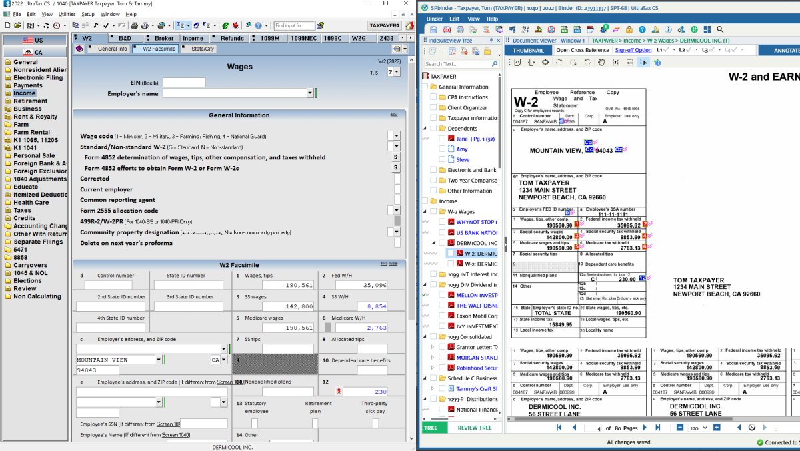Screen dimensions: 800x451
Task: Select the hand pan tool in document viewer
Action: pos(601,62)
